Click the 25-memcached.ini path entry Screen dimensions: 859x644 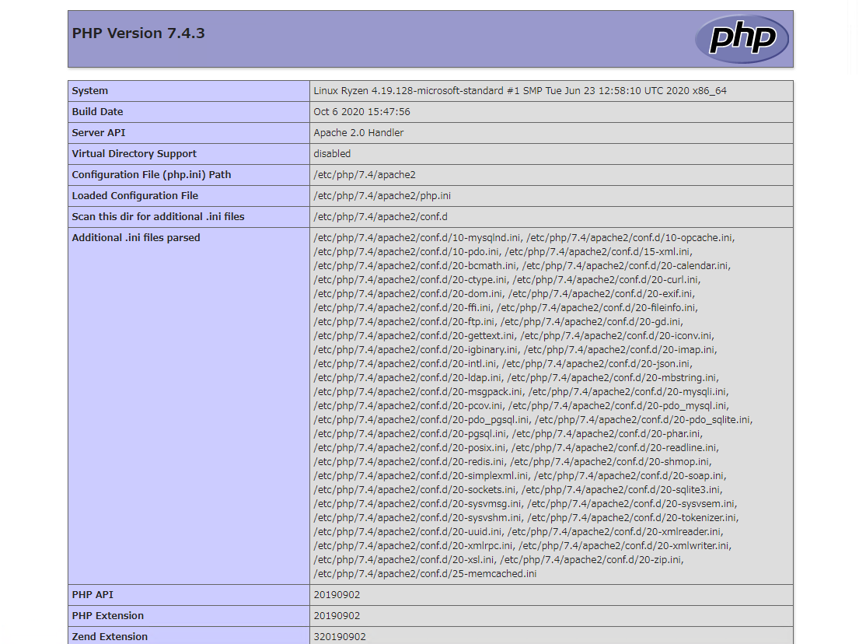point(424,573)
